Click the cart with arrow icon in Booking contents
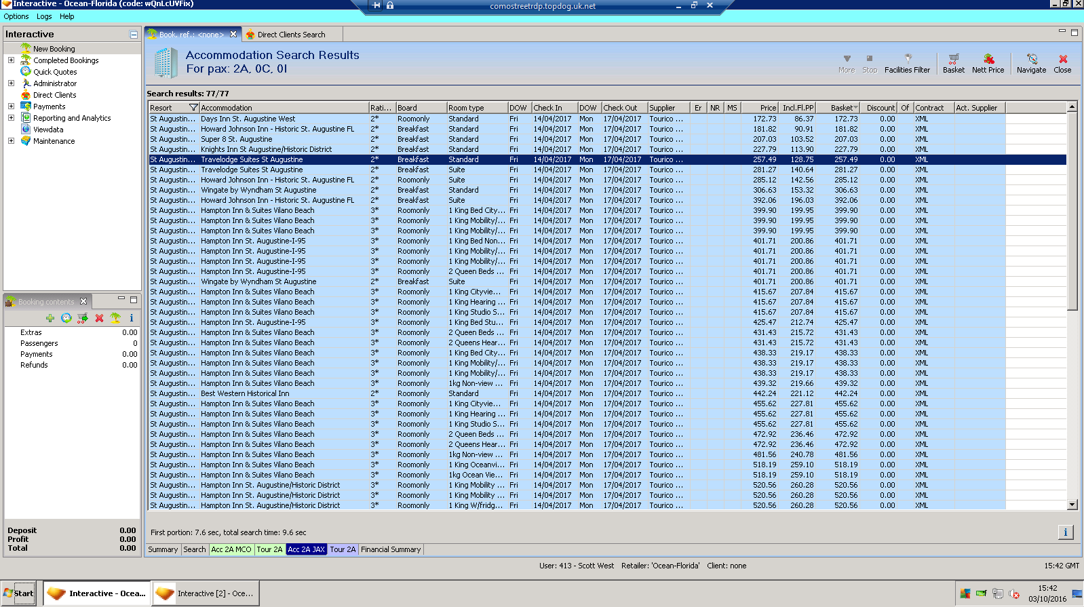Image resolution: width=1084 pixels, height=607 pixels. tap(83, 318)
